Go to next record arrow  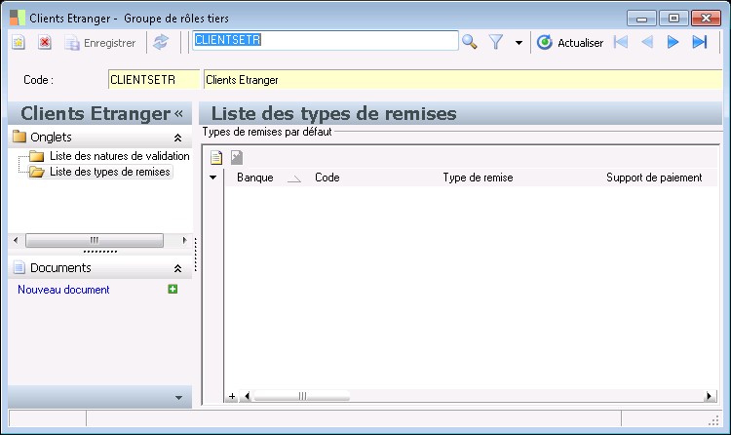click(x=673, y=43)
